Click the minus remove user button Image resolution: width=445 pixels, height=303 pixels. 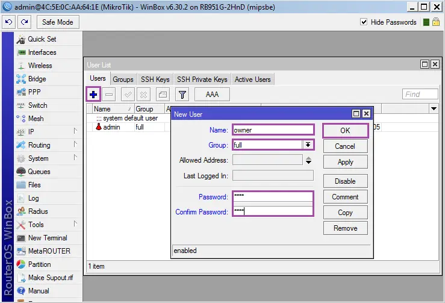pyautogui.click(x=109, y=95)
